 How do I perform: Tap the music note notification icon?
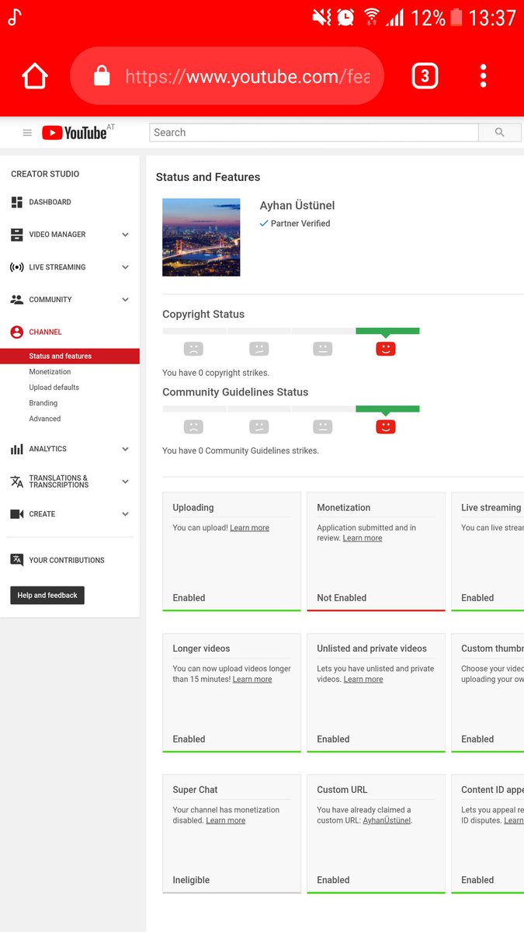14,17
